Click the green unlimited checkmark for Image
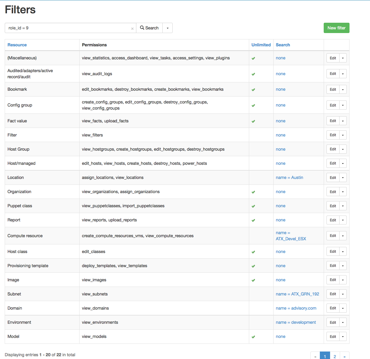 coord(253,280)
